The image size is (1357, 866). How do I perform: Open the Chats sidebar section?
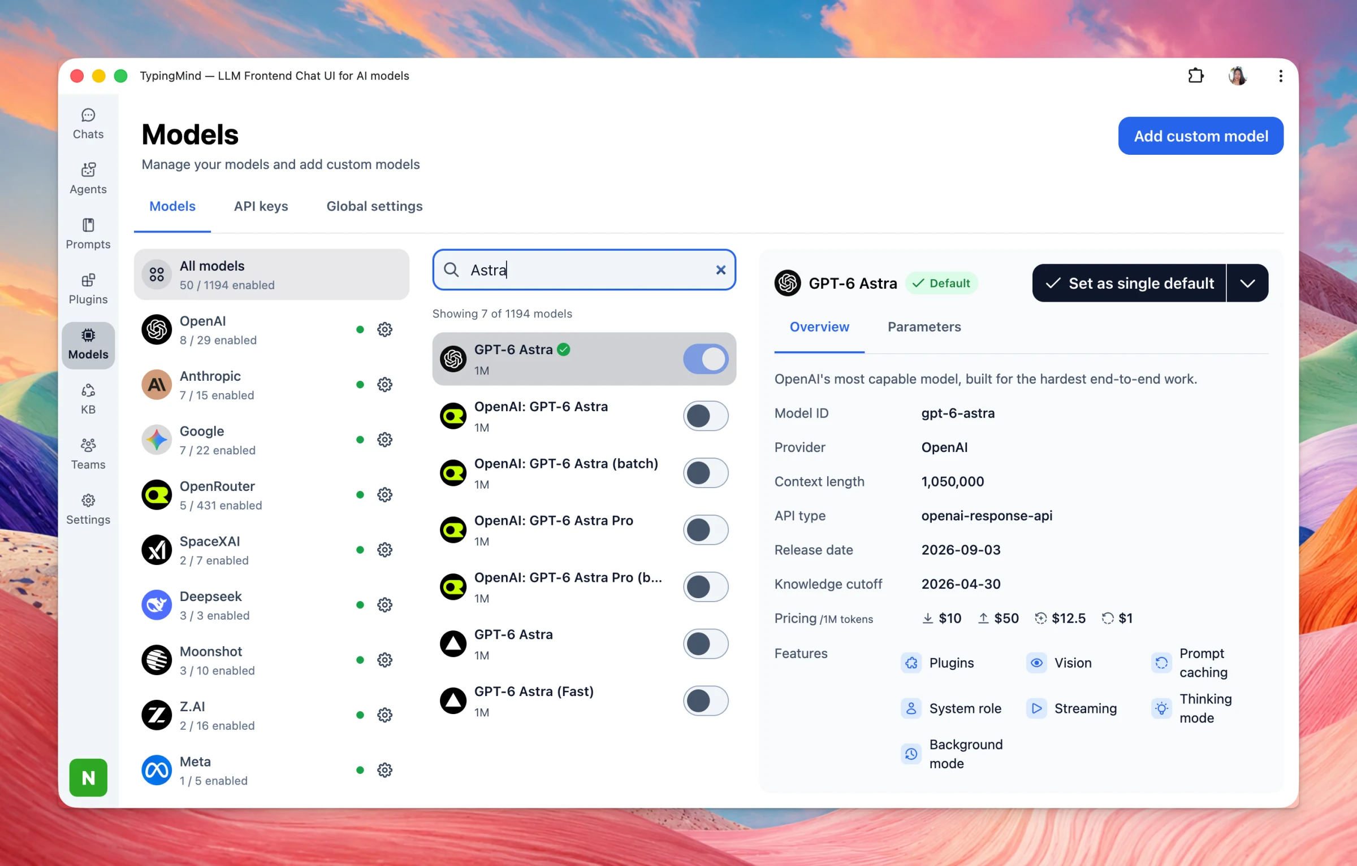click(88, 124)
